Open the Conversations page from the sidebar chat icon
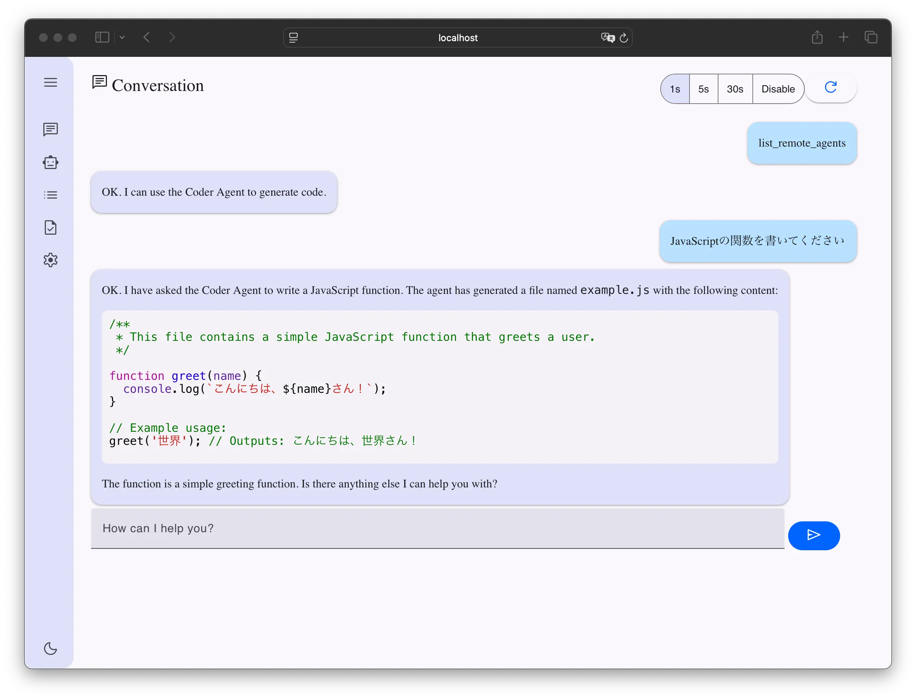This screenshot has width=916, height=699. [50, 129]
